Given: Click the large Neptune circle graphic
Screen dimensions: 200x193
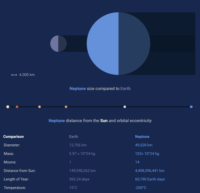Looking at the screenshot, I should point(118,44).
